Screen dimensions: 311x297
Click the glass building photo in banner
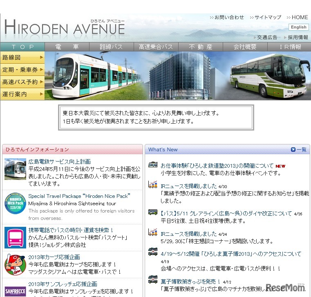point(179,76)
